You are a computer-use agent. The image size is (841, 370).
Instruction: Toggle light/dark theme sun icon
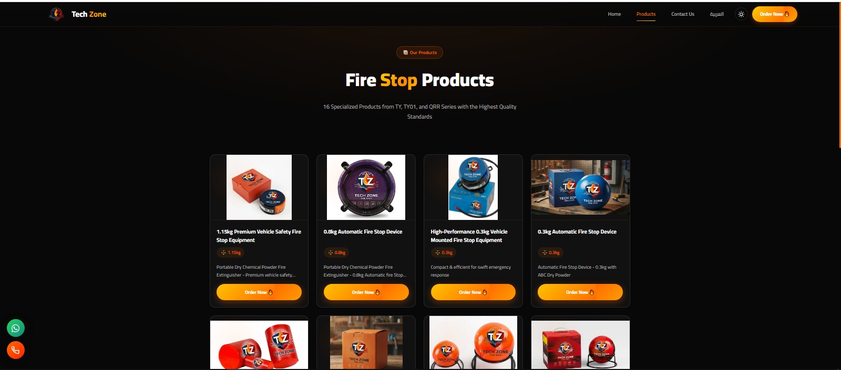pyautogui.click(x=741, y=14)
